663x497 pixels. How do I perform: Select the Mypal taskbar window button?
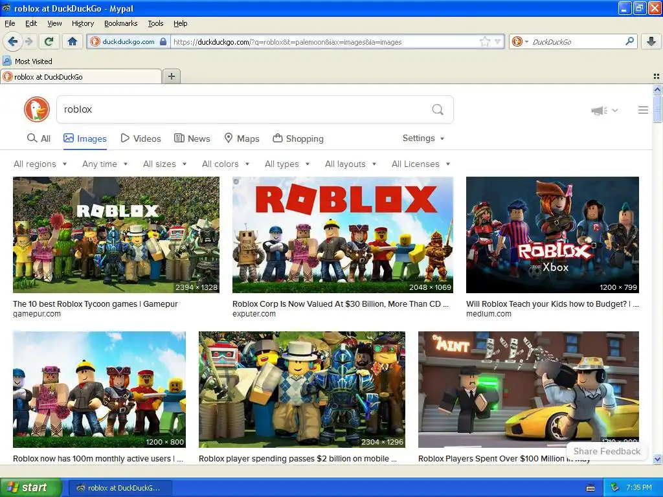click(x=120, y=488)
